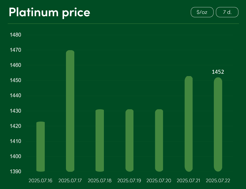Click the 2025.07.22 date label
This screenshot has height=189, width=246.
218,181
